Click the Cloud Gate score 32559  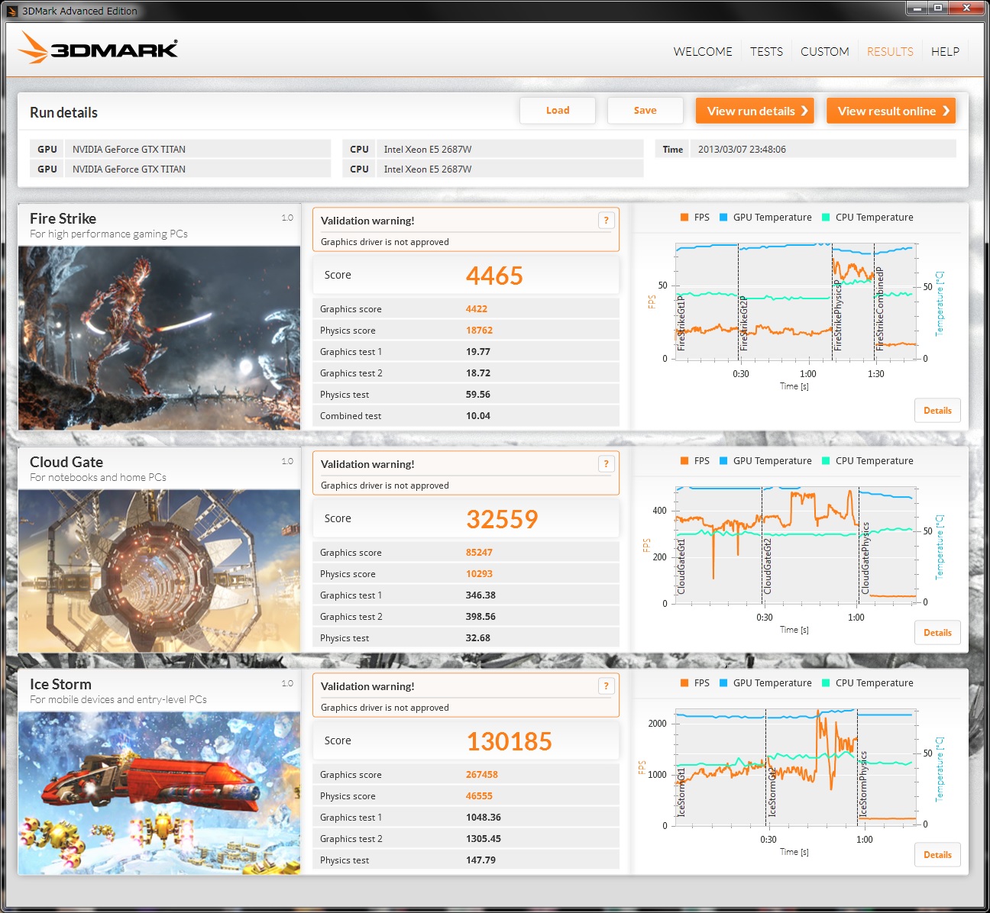[x=502, y=519]
